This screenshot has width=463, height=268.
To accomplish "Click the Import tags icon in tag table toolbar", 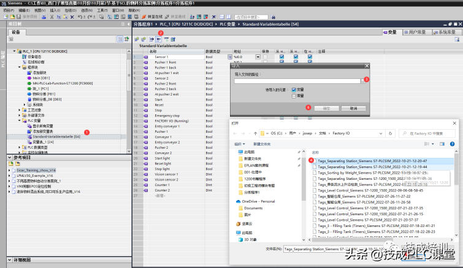I will click(159, 39).
